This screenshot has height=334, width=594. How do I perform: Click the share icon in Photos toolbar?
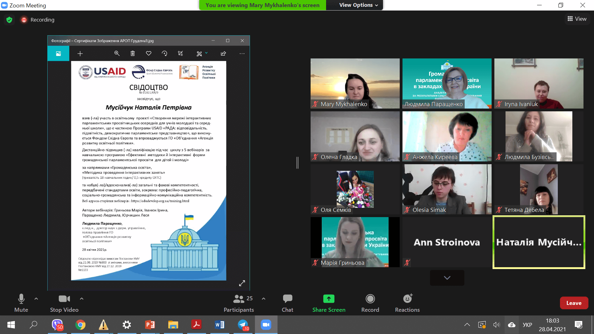pos(223,54)
